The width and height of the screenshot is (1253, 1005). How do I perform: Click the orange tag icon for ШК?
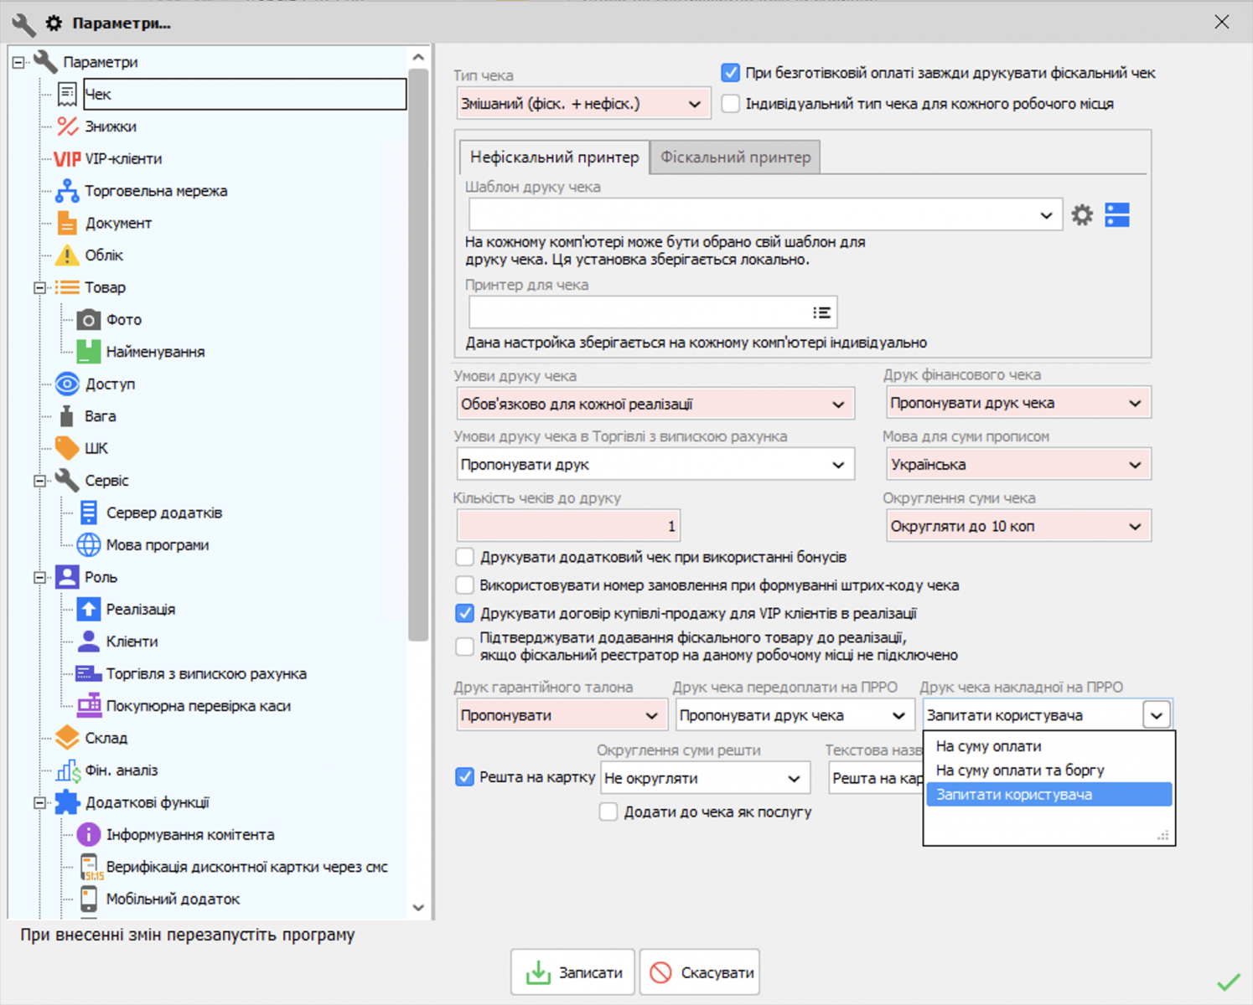(67, 448)
